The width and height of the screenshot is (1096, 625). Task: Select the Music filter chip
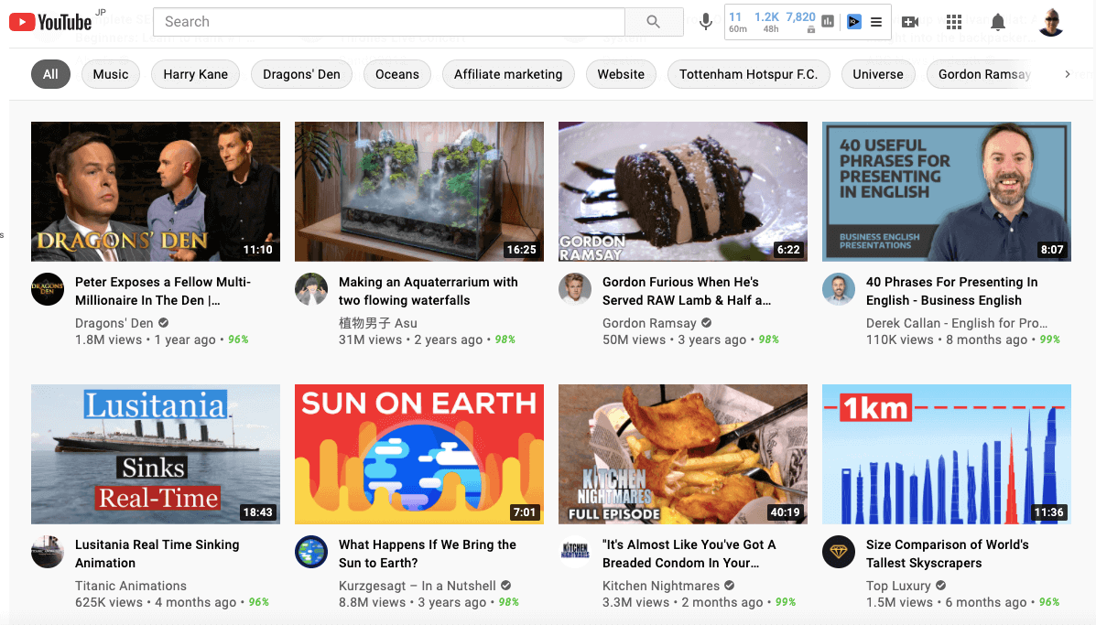[x=111, y=74]
